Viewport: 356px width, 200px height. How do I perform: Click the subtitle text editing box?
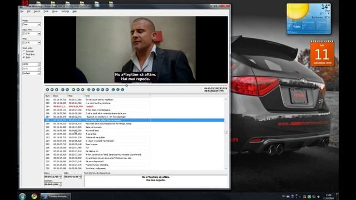coord(156,181)
